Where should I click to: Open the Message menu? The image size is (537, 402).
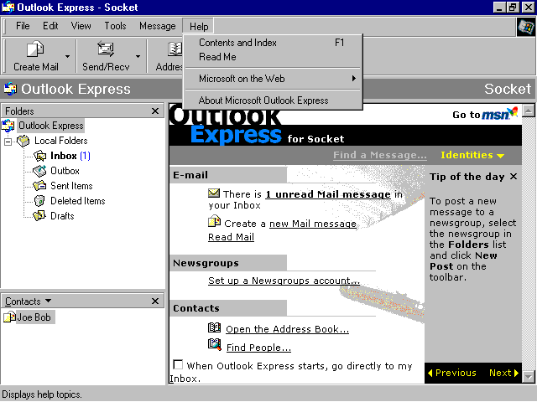click(x=158, y=26)
